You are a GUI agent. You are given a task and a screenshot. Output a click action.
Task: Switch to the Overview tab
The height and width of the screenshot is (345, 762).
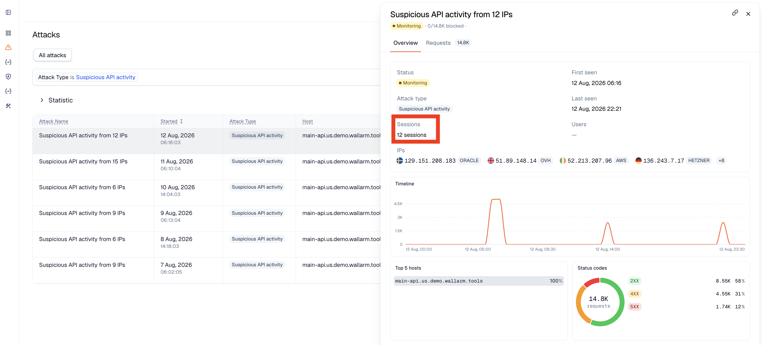(x=405, y=43)
